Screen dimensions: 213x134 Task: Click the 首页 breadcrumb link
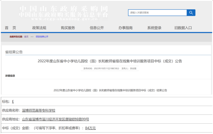tap(26, 37)
